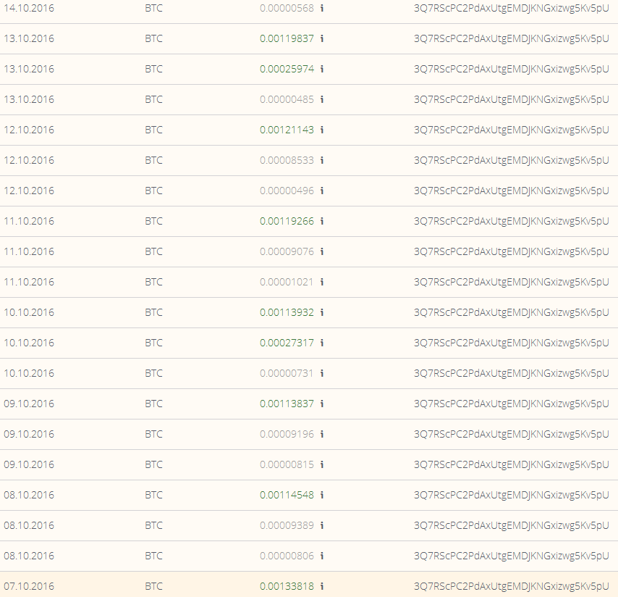The width and height of the screenshot is (618, 597).
Task: Click BTC in the 0.00000731 row
Action: [x=153, y=373]
